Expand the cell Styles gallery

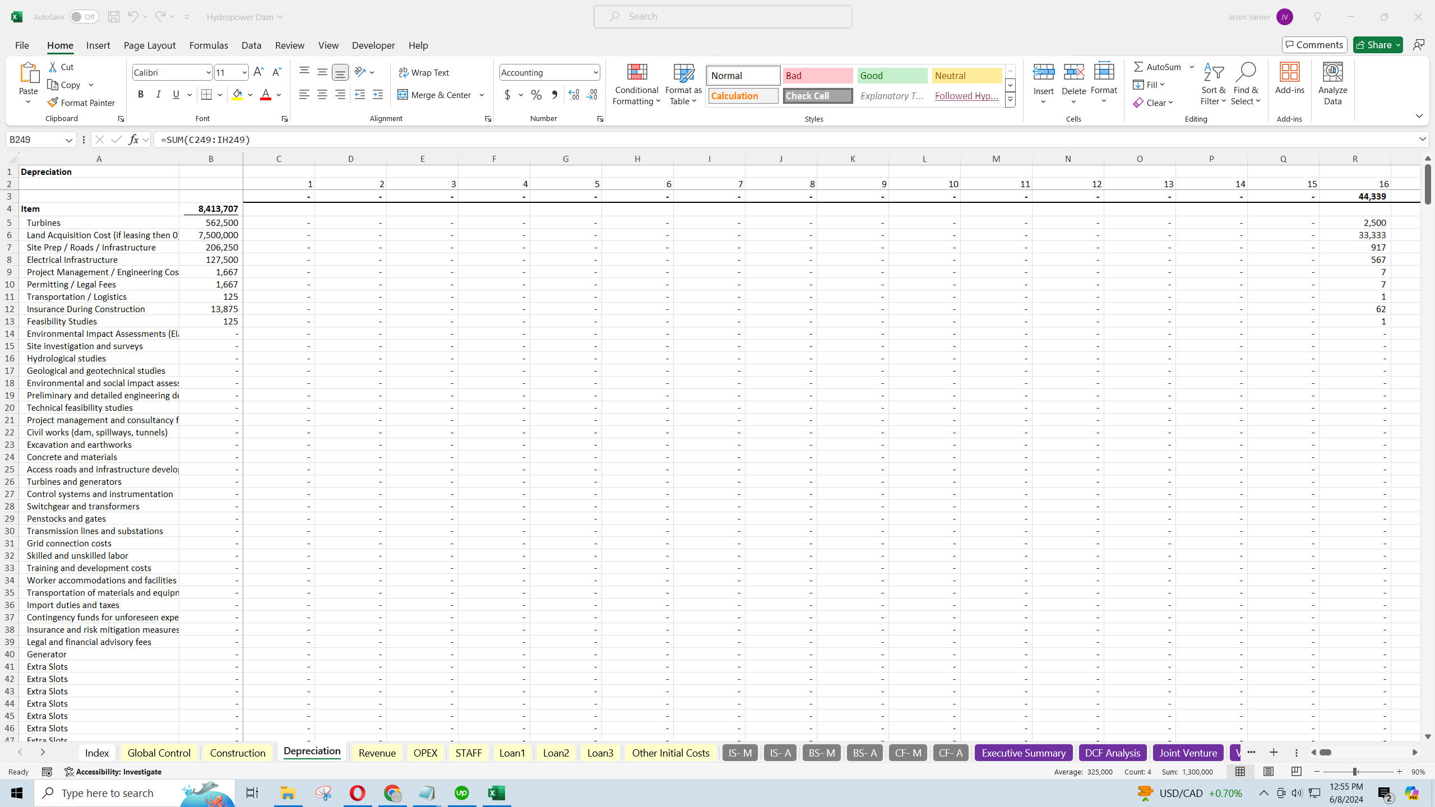coord(1010,100)
